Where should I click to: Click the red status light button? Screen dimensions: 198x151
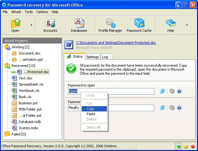click(193, 146)
